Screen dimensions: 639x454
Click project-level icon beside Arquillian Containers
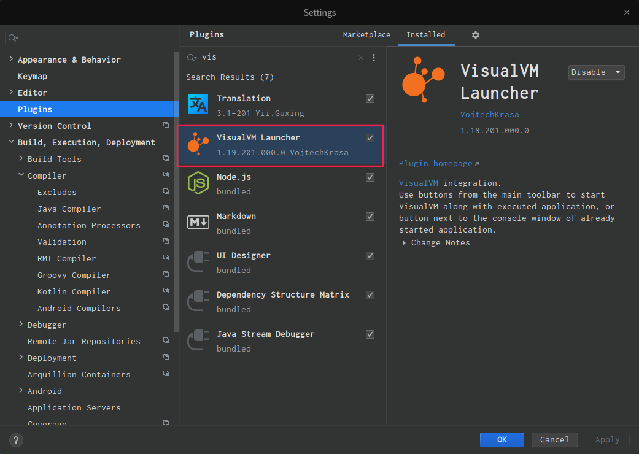click(166, 374)
